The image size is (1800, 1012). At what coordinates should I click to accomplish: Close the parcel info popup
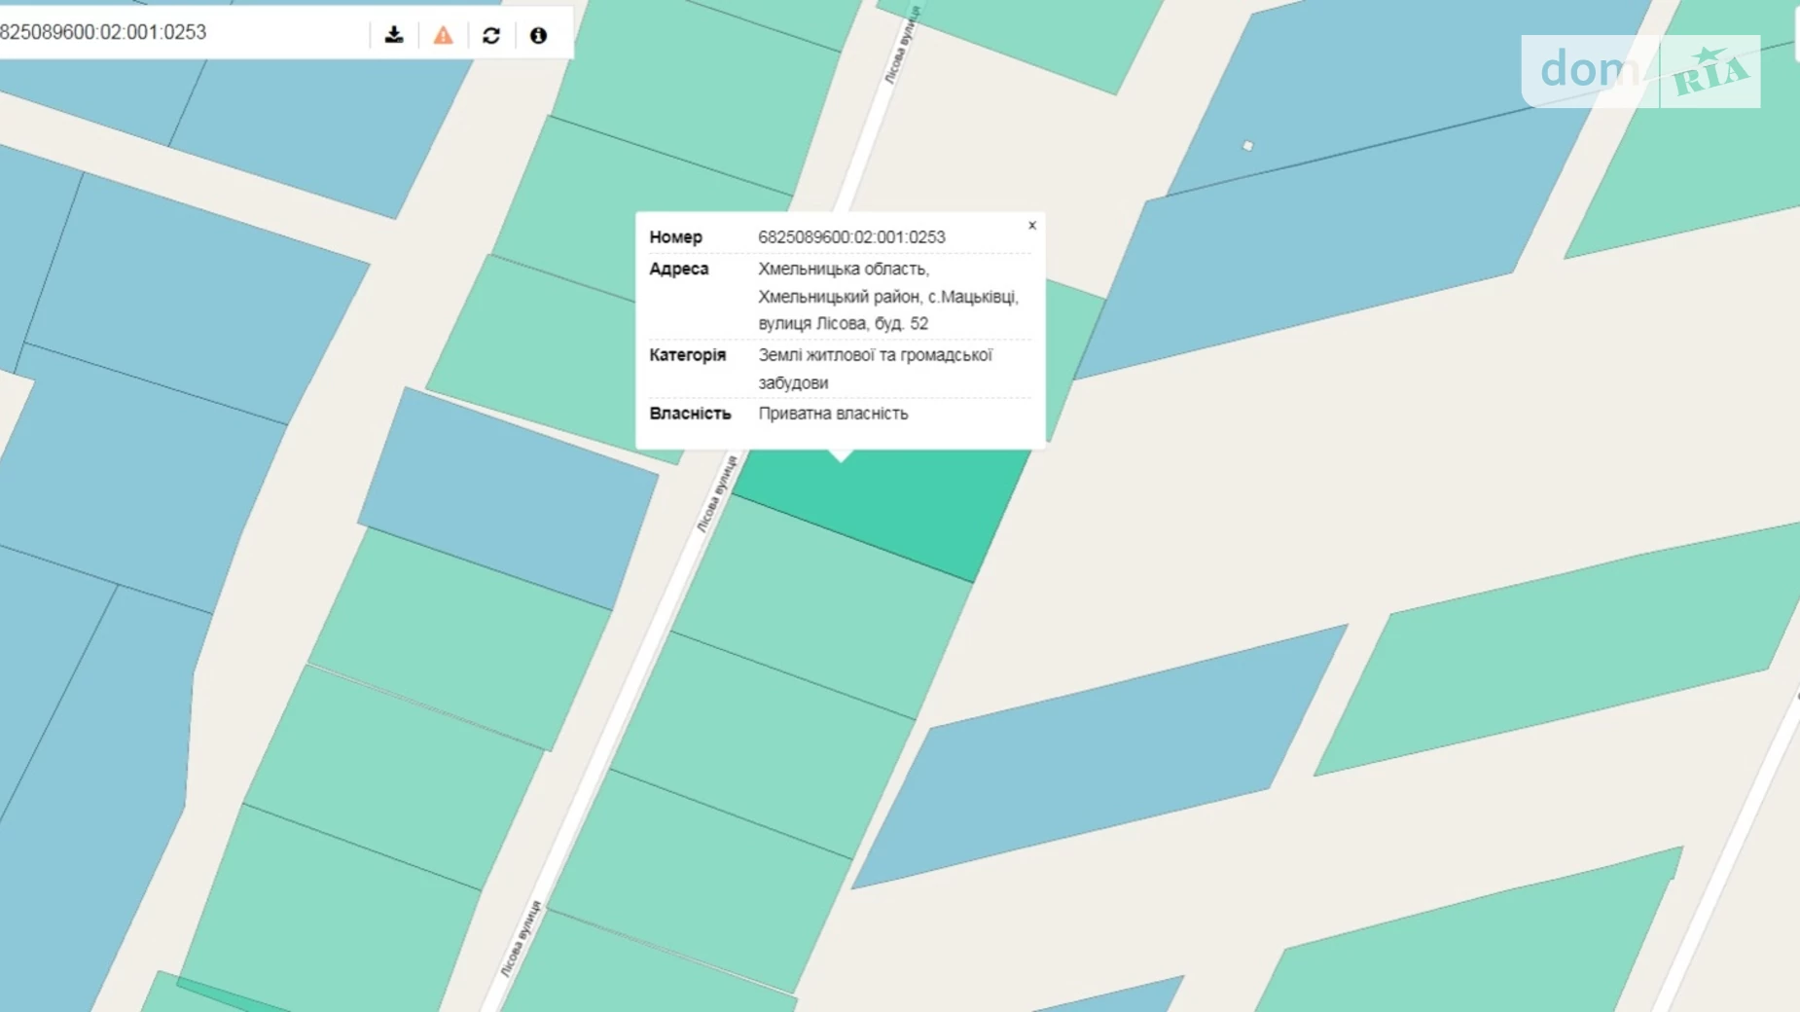coord(1032,226)
